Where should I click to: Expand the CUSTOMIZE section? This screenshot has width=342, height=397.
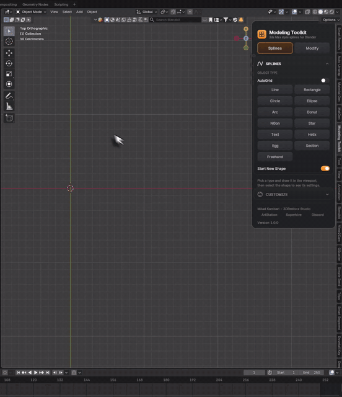coord(294,194)
